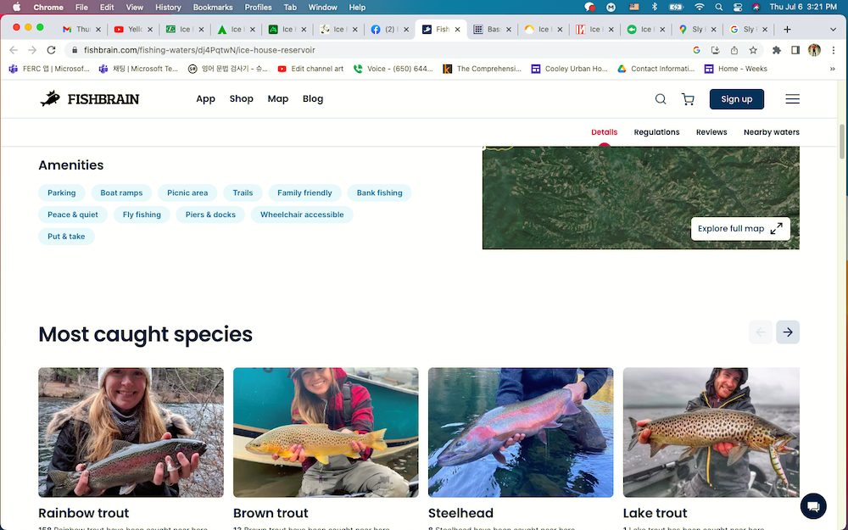Close the Fishbrain browser tab
Image resolution: width=848 pixels, height=530 pixels.
[458, 29]
